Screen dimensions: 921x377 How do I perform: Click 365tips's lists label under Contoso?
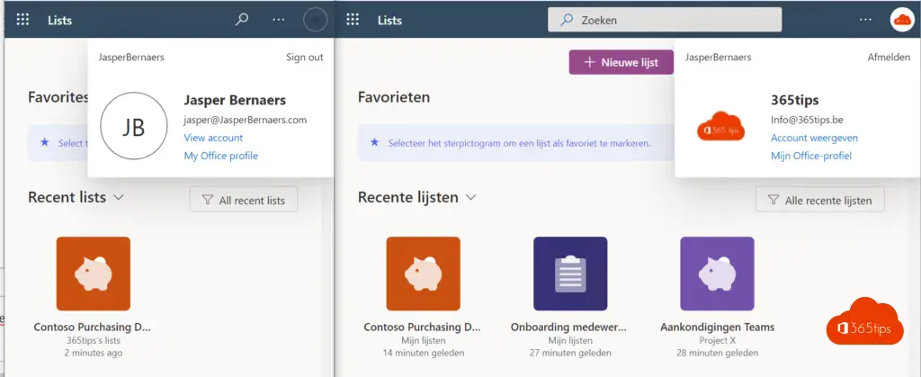(94, 341)
